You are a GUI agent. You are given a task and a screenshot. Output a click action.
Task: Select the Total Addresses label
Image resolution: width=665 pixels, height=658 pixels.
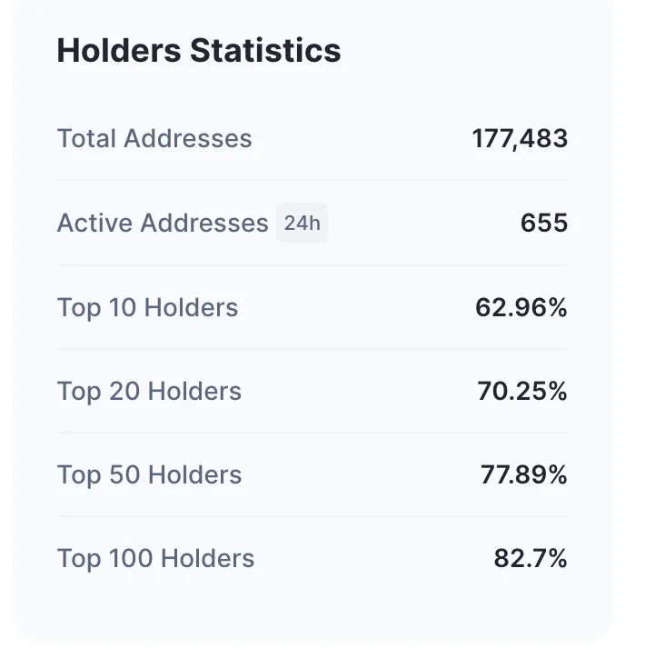tap(154, 138)
